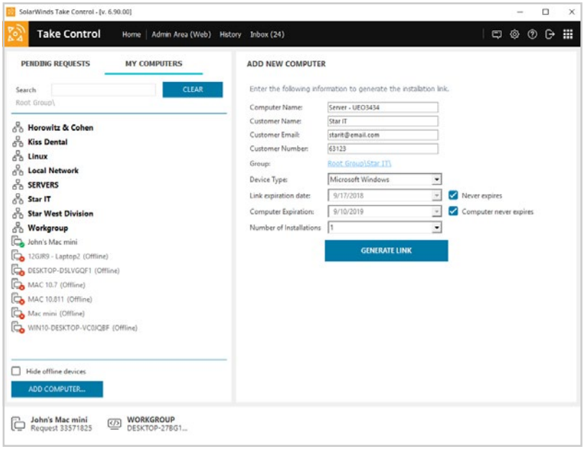Click the offline icon for DESKTOP-D5LVGQF1
584x449 pixels.
[x=17, y=270]
